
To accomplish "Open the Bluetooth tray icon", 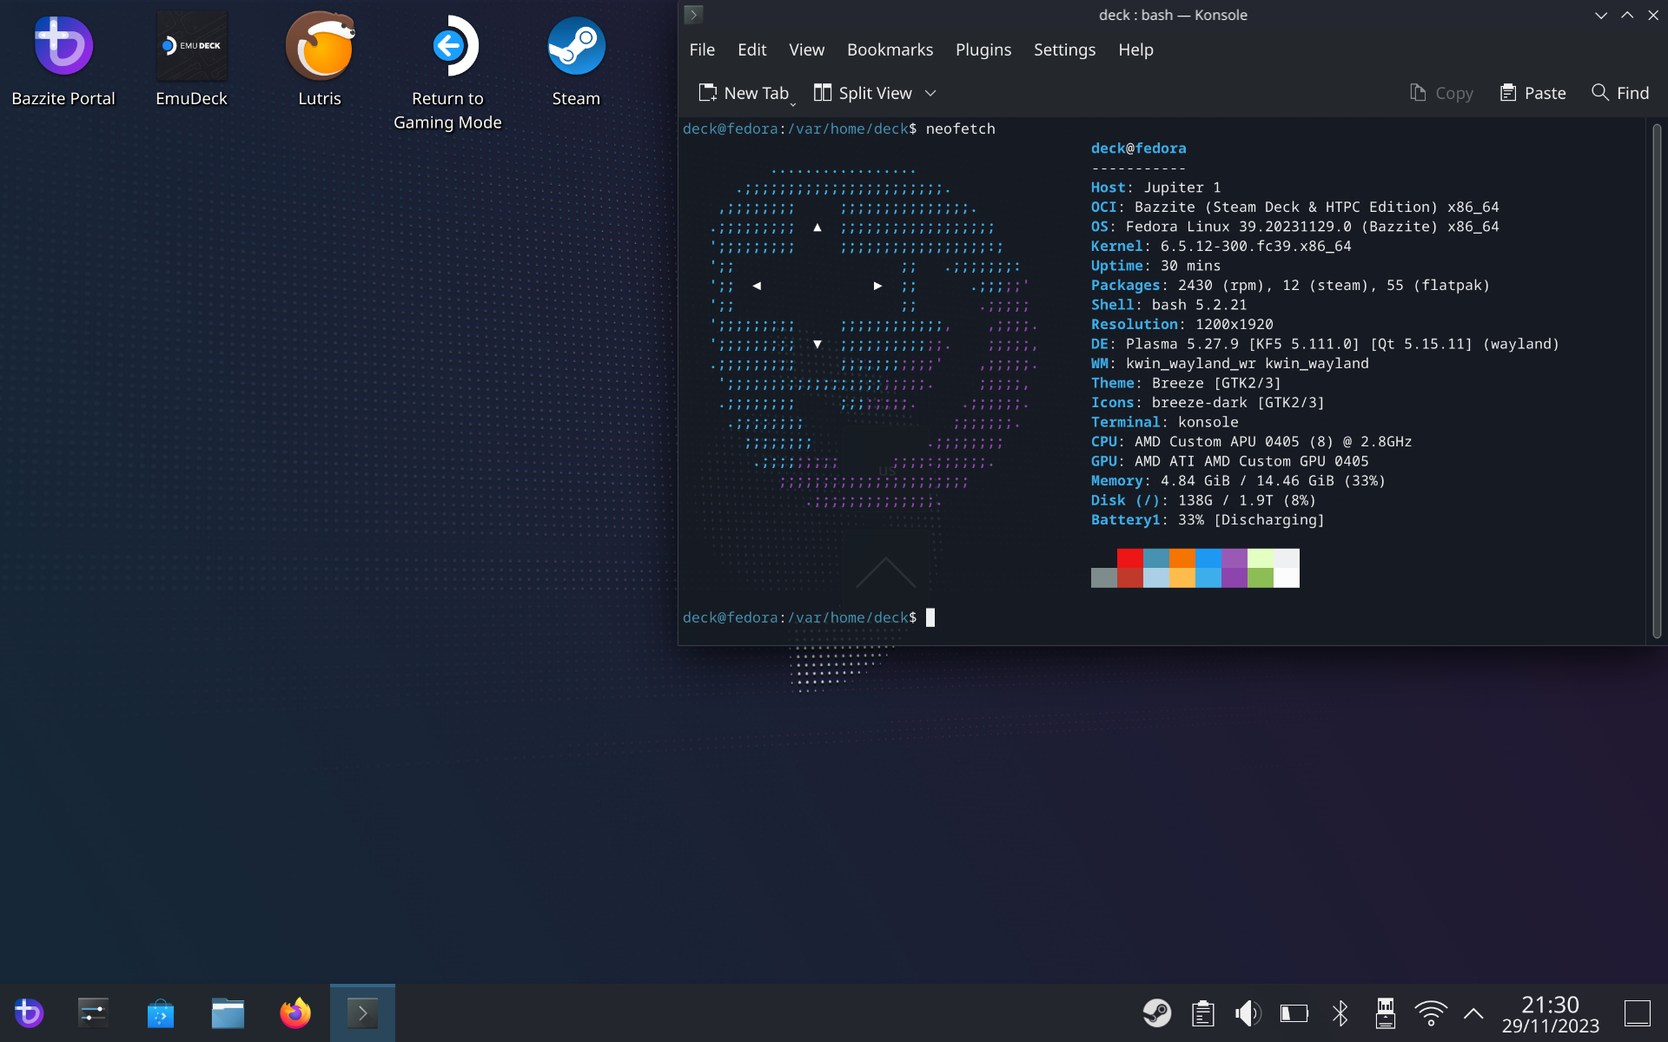I will [1340, 1012].
